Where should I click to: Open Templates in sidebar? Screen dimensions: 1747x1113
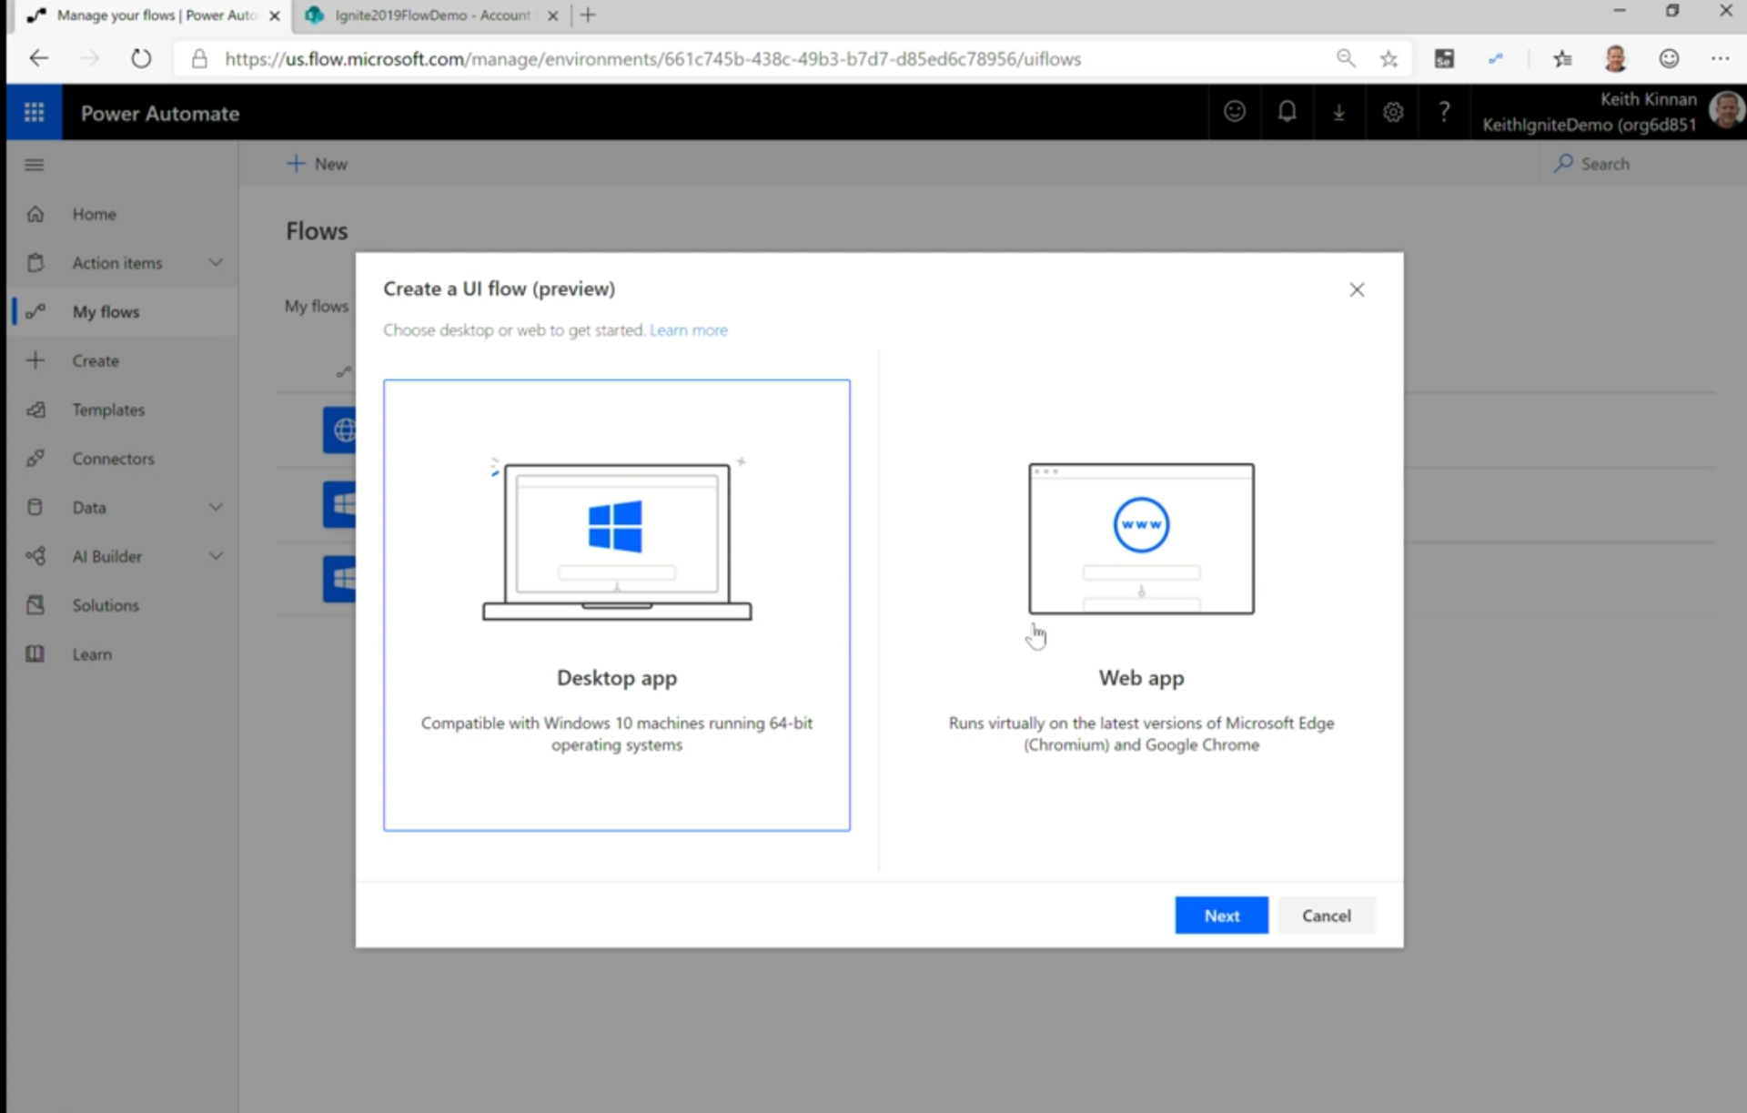[x=108, y=410]
